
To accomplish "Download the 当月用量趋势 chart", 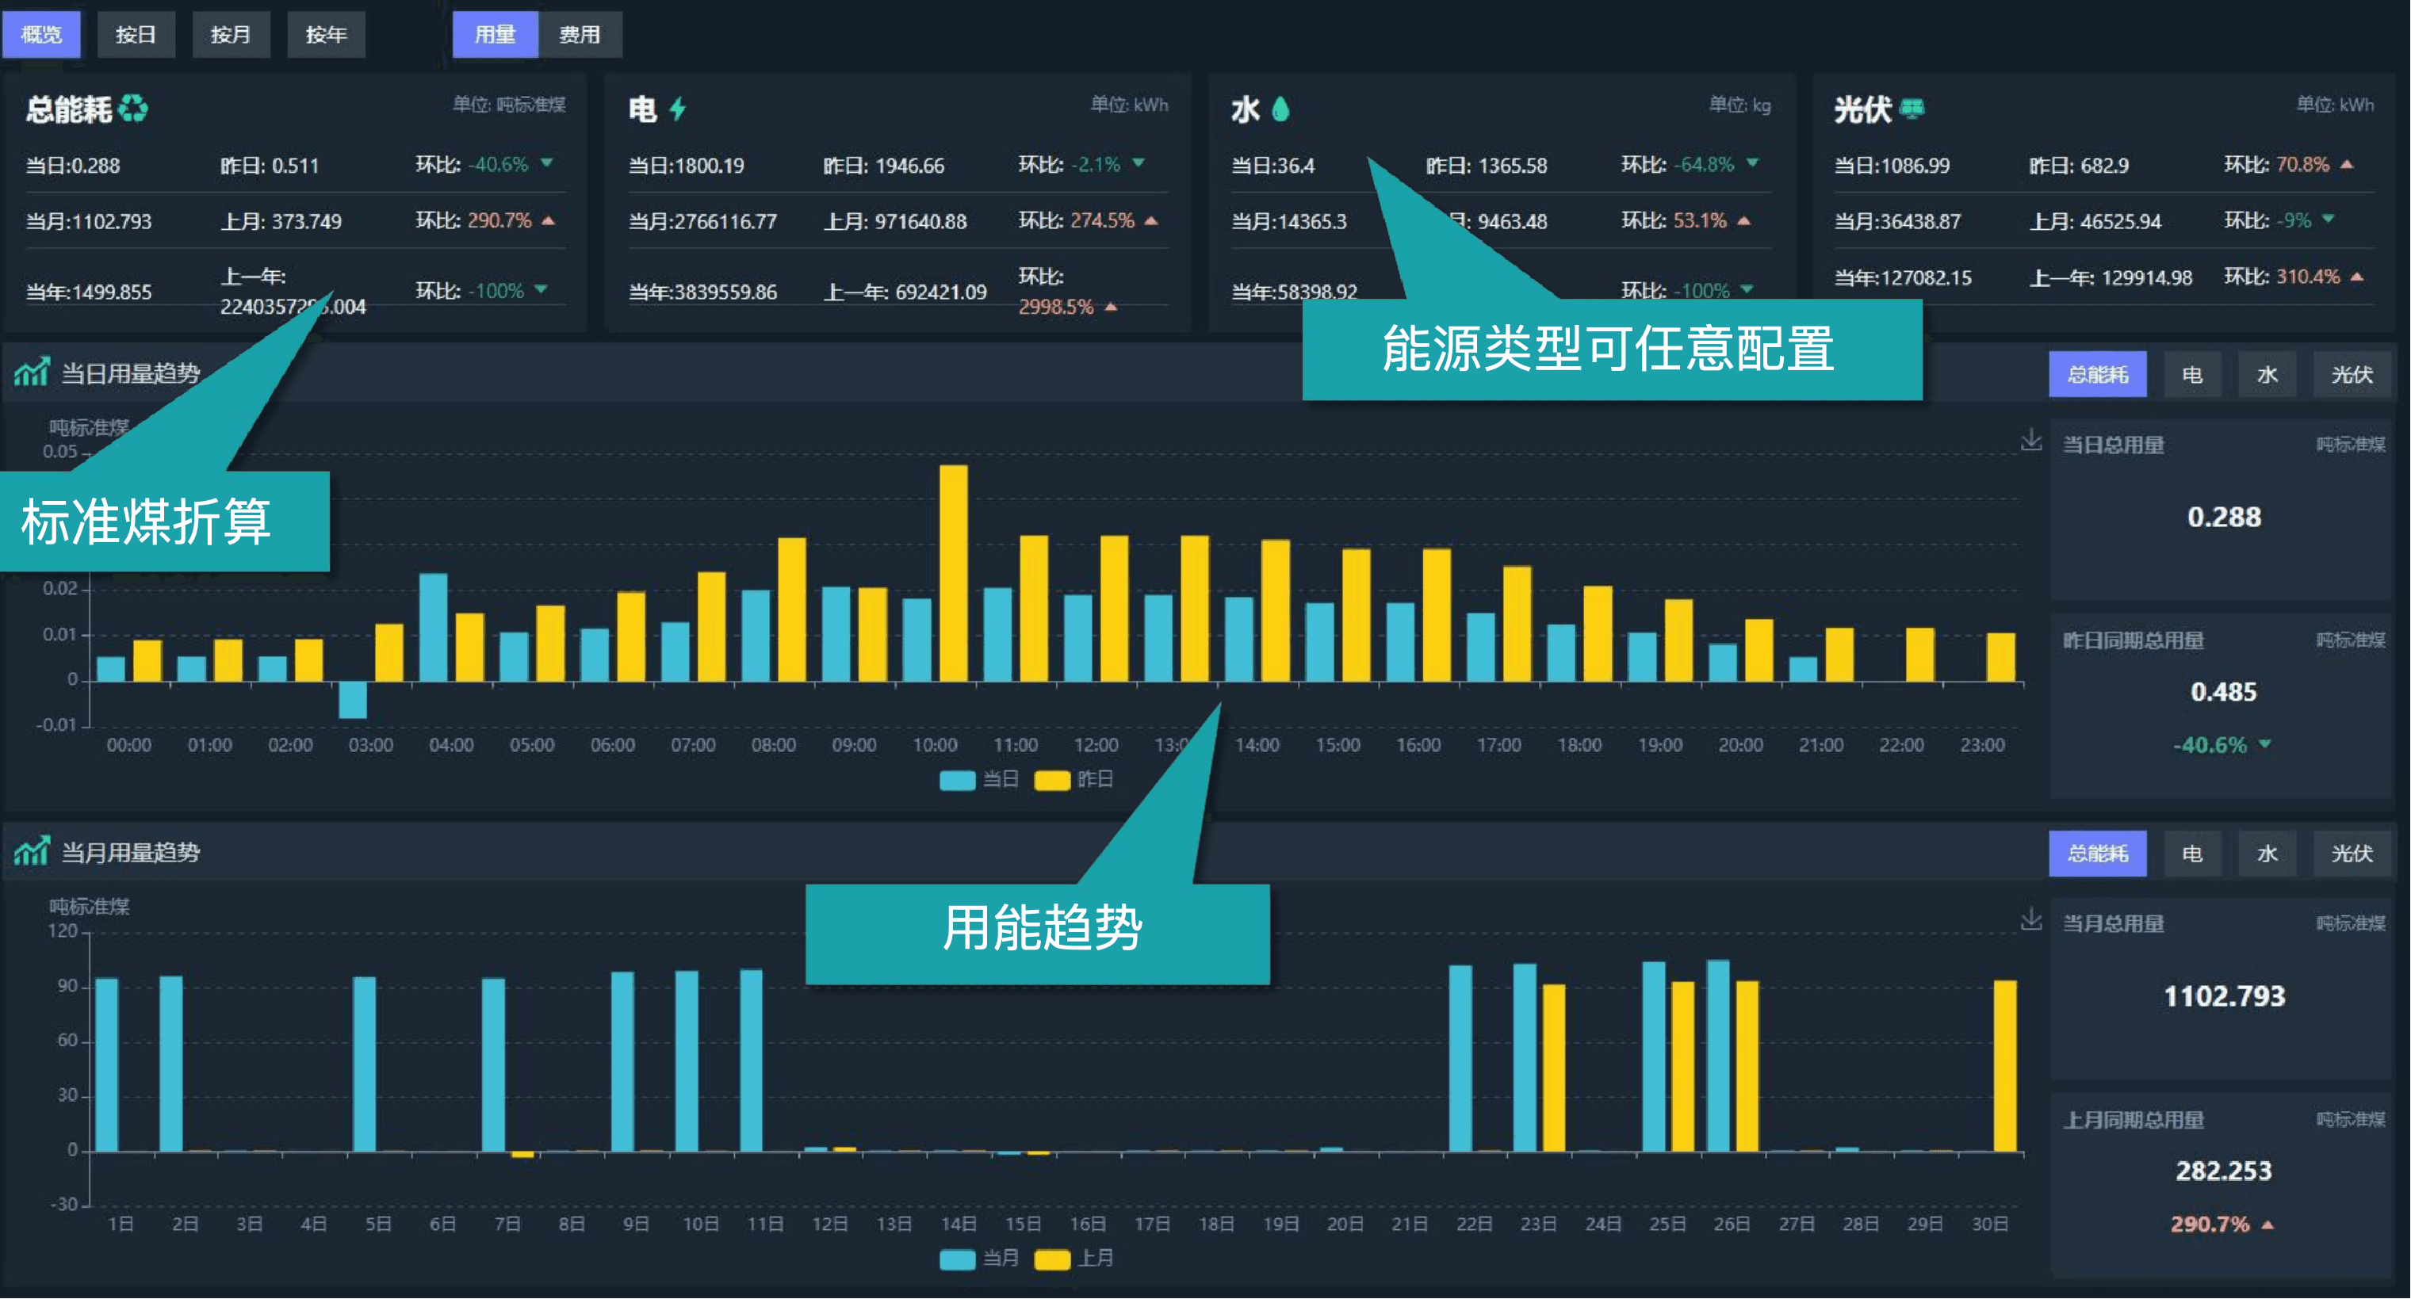I will (2030, 919).
